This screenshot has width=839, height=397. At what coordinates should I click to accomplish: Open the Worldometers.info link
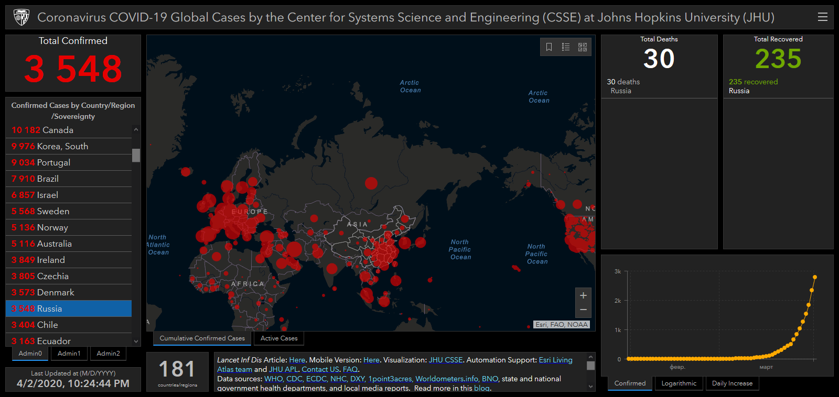447,379
